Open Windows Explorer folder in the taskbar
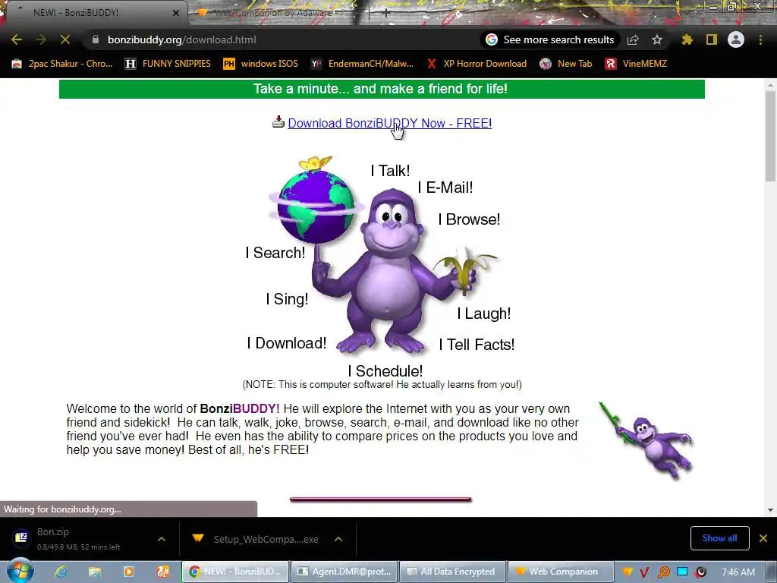Image resolution: width=777 pixels, height=583 pixels. 95,572
